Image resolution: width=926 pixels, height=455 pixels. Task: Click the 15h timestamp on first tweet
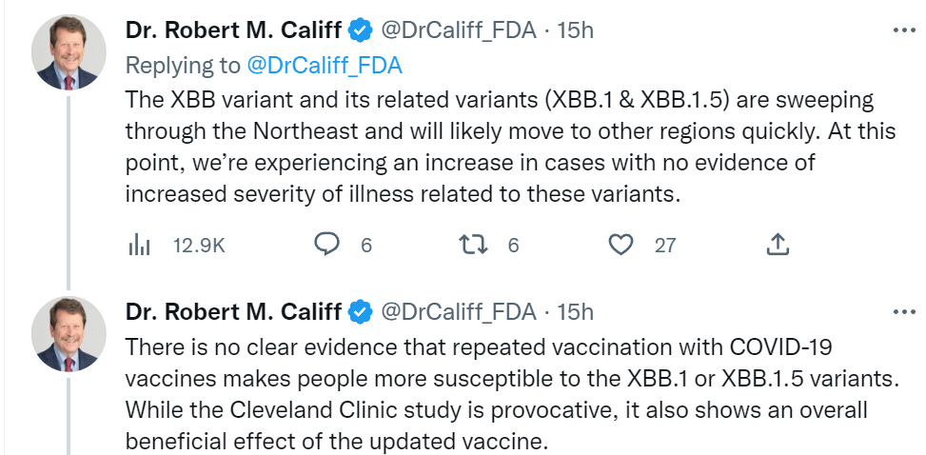coord(575,30)
